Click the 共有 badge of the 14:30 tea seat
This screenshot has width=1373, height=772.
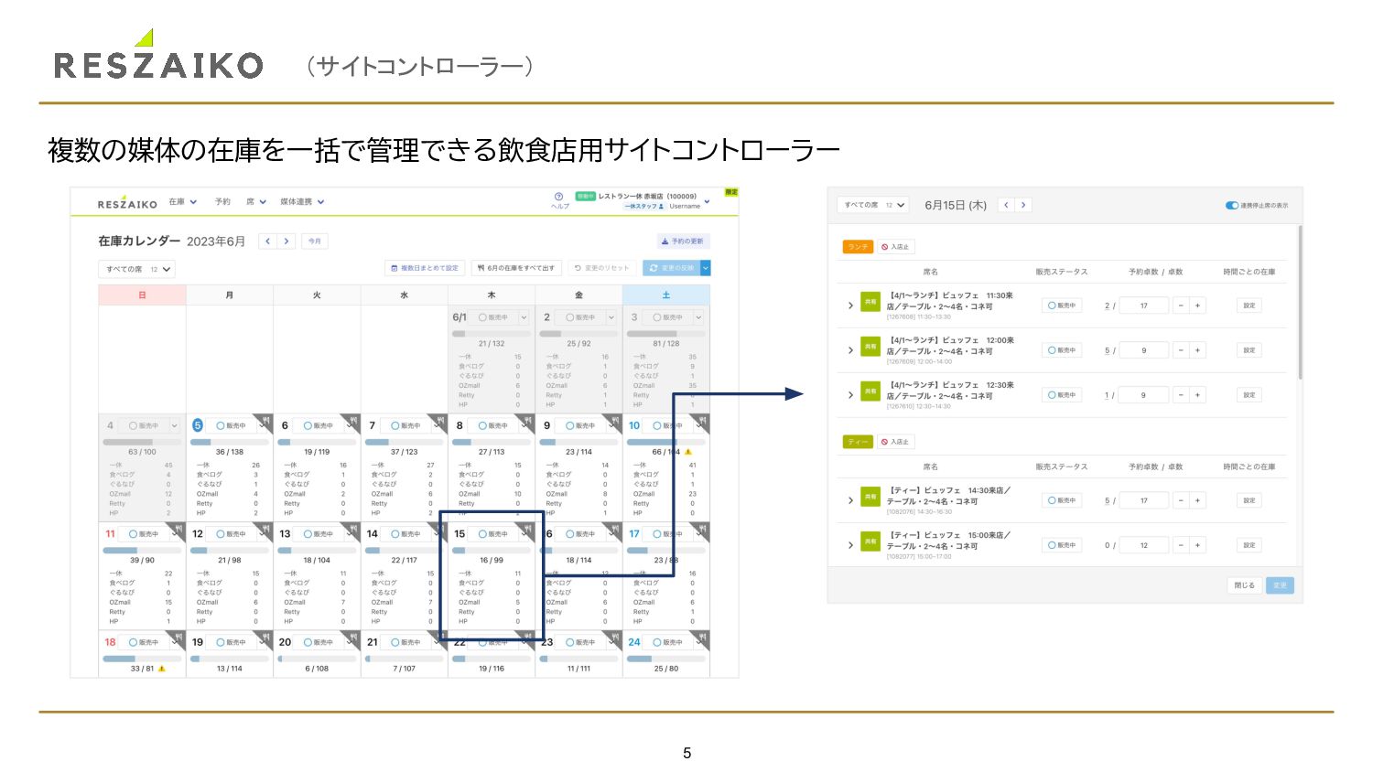pyautogui.click(x=870, y=497)
